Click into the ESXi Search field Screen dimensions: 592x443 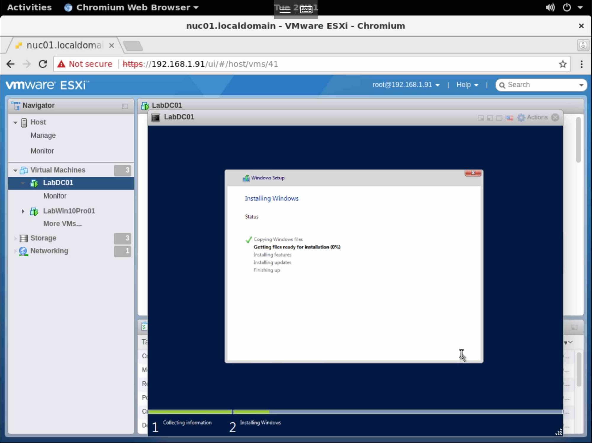[x=542, y=85]
